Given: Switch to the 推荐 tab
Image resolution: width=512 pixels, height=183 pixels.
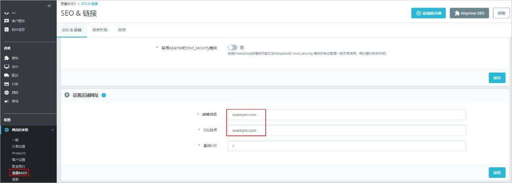Looking at the screenshot, I should coord(122,30).
